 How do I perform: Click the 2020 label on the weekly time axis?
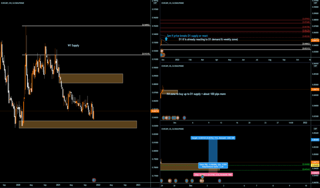pos(18,185)
